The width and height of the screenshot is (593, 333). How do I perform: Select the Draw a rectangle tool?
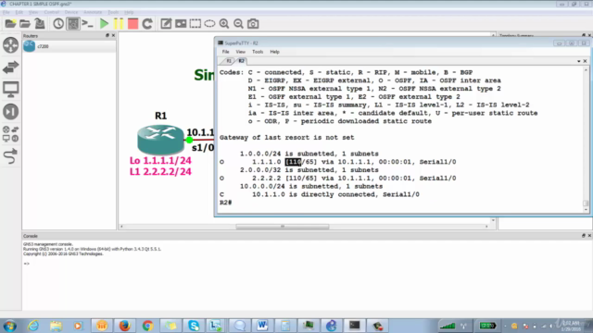click(196, 24)
